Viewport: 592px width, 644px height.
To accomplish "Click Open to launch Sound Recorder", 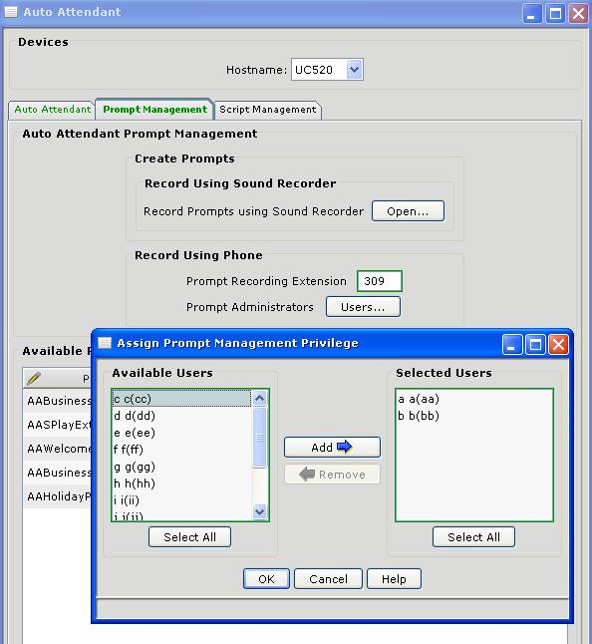I will tap(408, 211).
